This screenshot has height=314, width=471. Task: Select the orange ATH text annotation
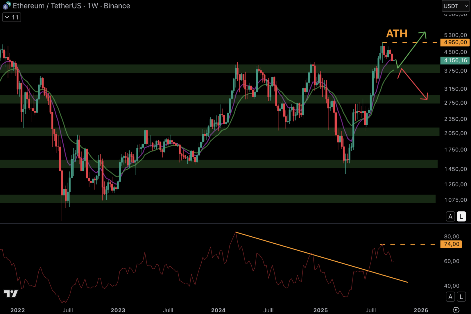tap(397, 34)
